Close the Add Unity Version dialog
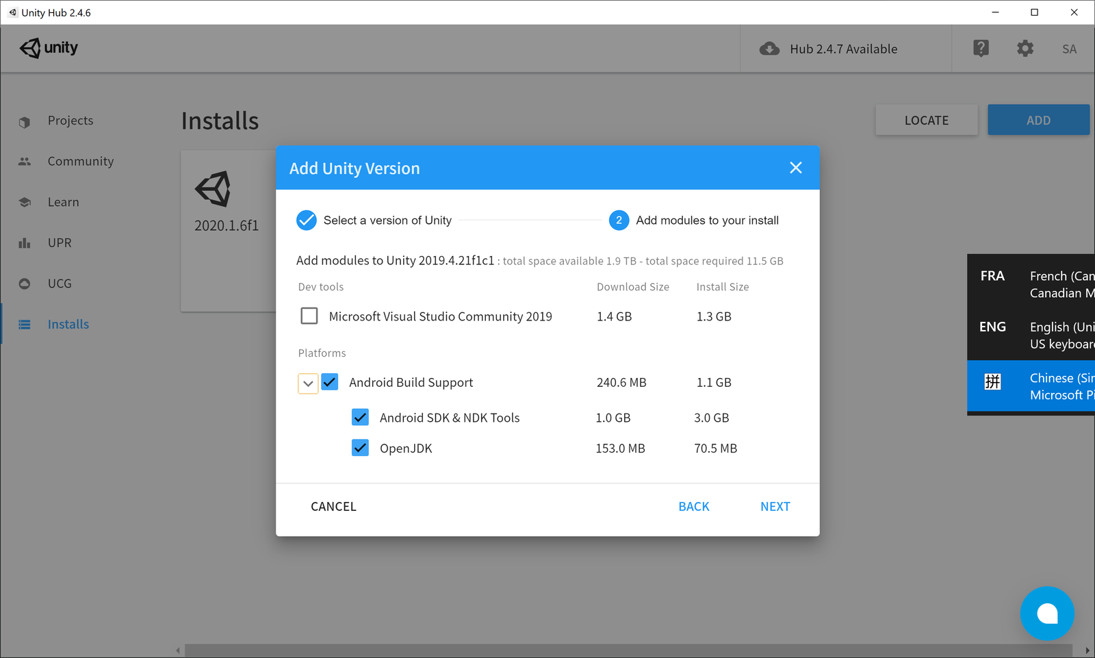This screenshot has height=658, width=1095. coord(795,168)
